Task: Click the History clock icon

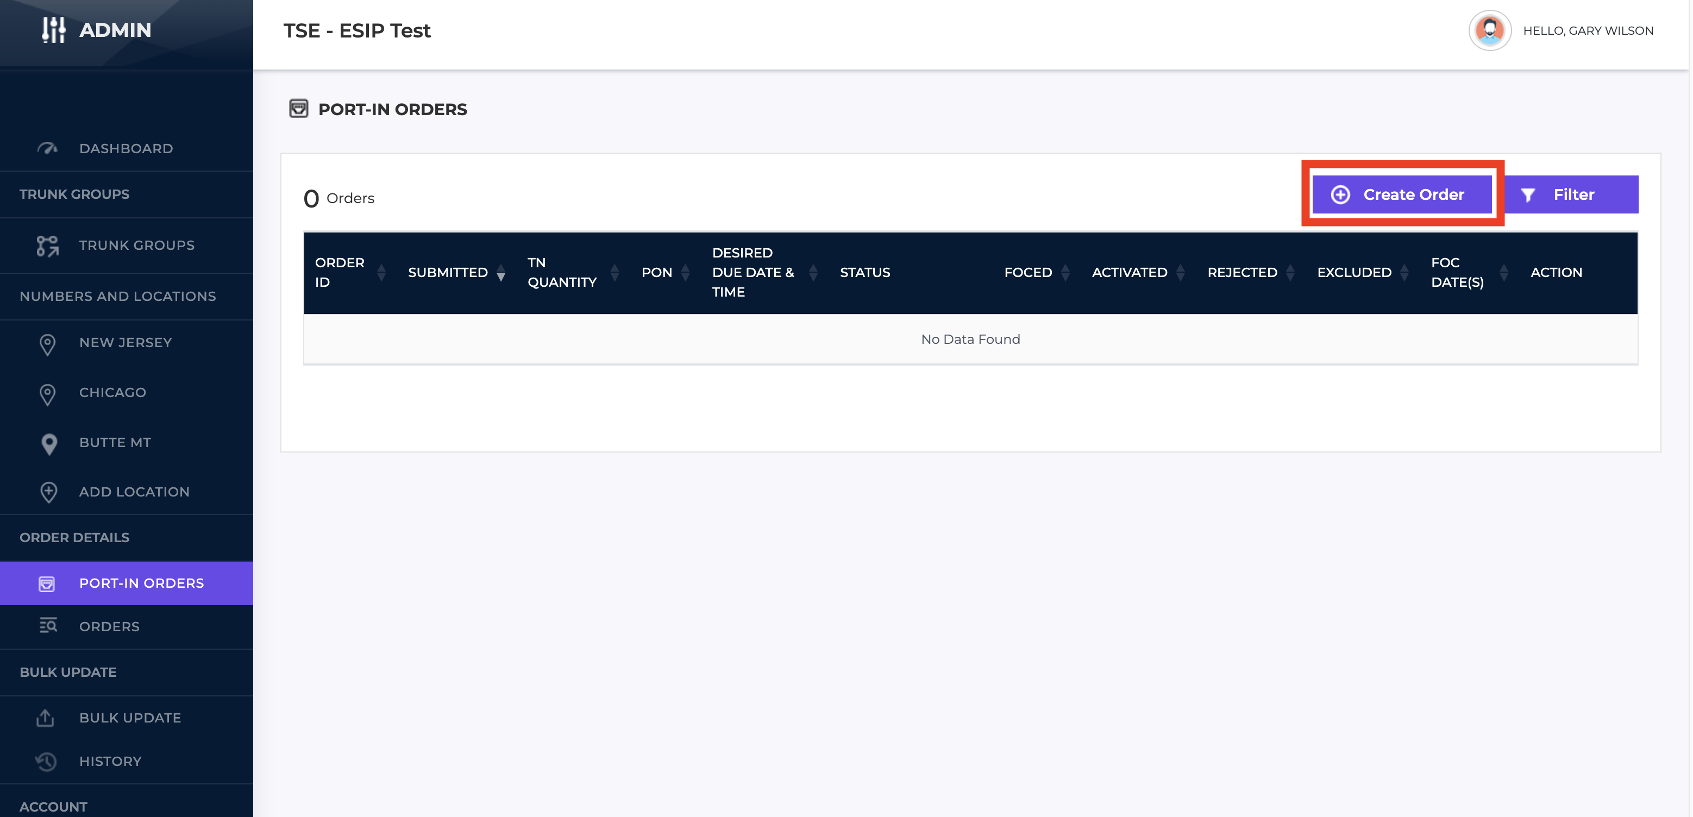Action: click(x=46, y=761)
